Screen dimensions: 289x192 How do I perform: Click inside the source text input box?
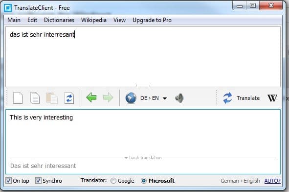pyautogui.click(x=143, y=57)
